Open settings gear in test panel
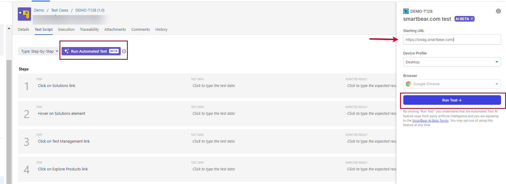This screenshot has width=506, height=184. click(x=498, y=11)
